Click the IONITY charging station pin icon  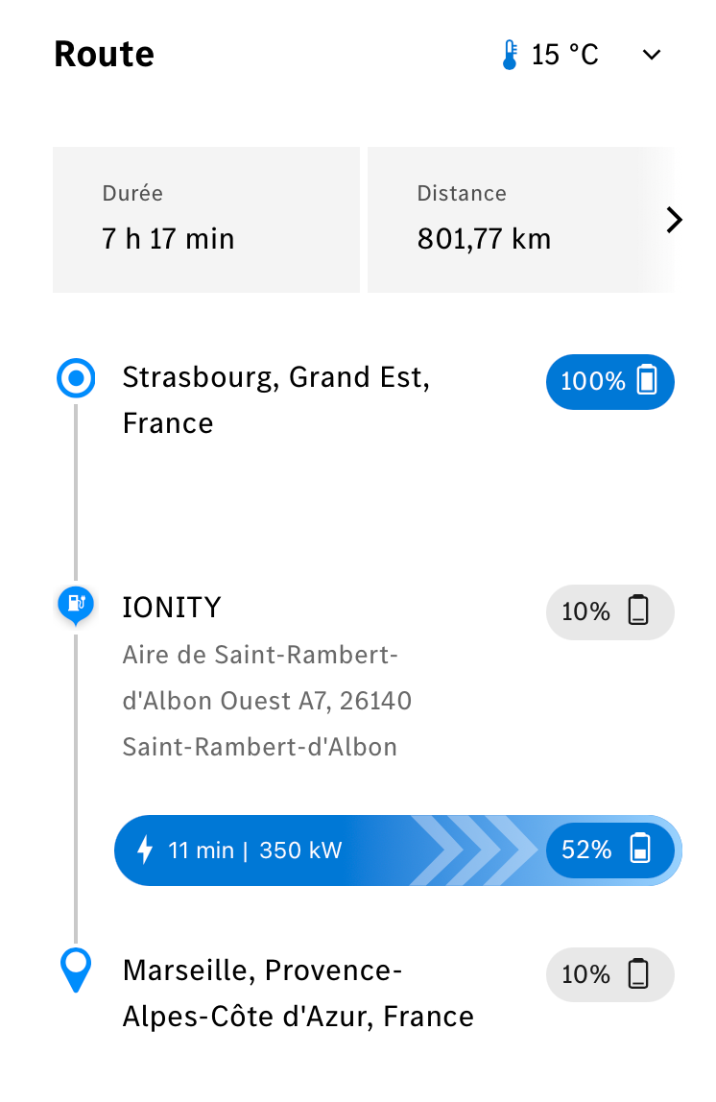[76, 605]
